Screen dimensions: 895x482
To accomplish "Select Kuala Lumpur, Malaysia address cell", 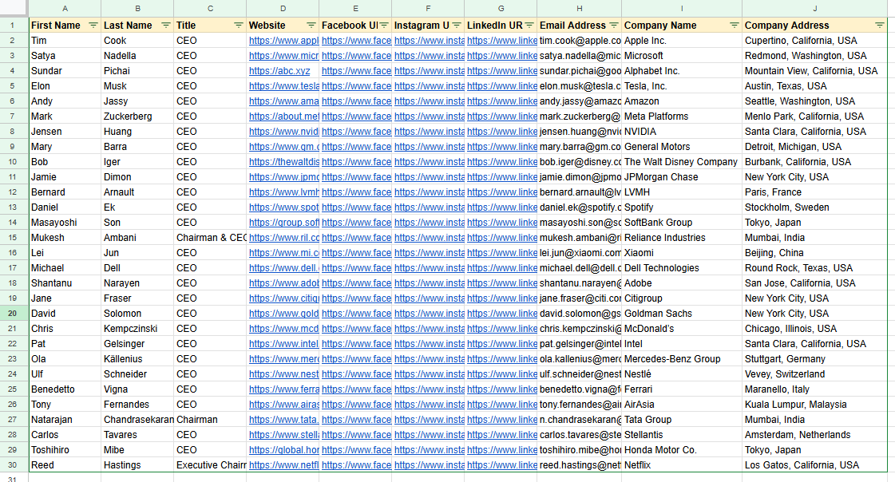I will pos(814,405).
